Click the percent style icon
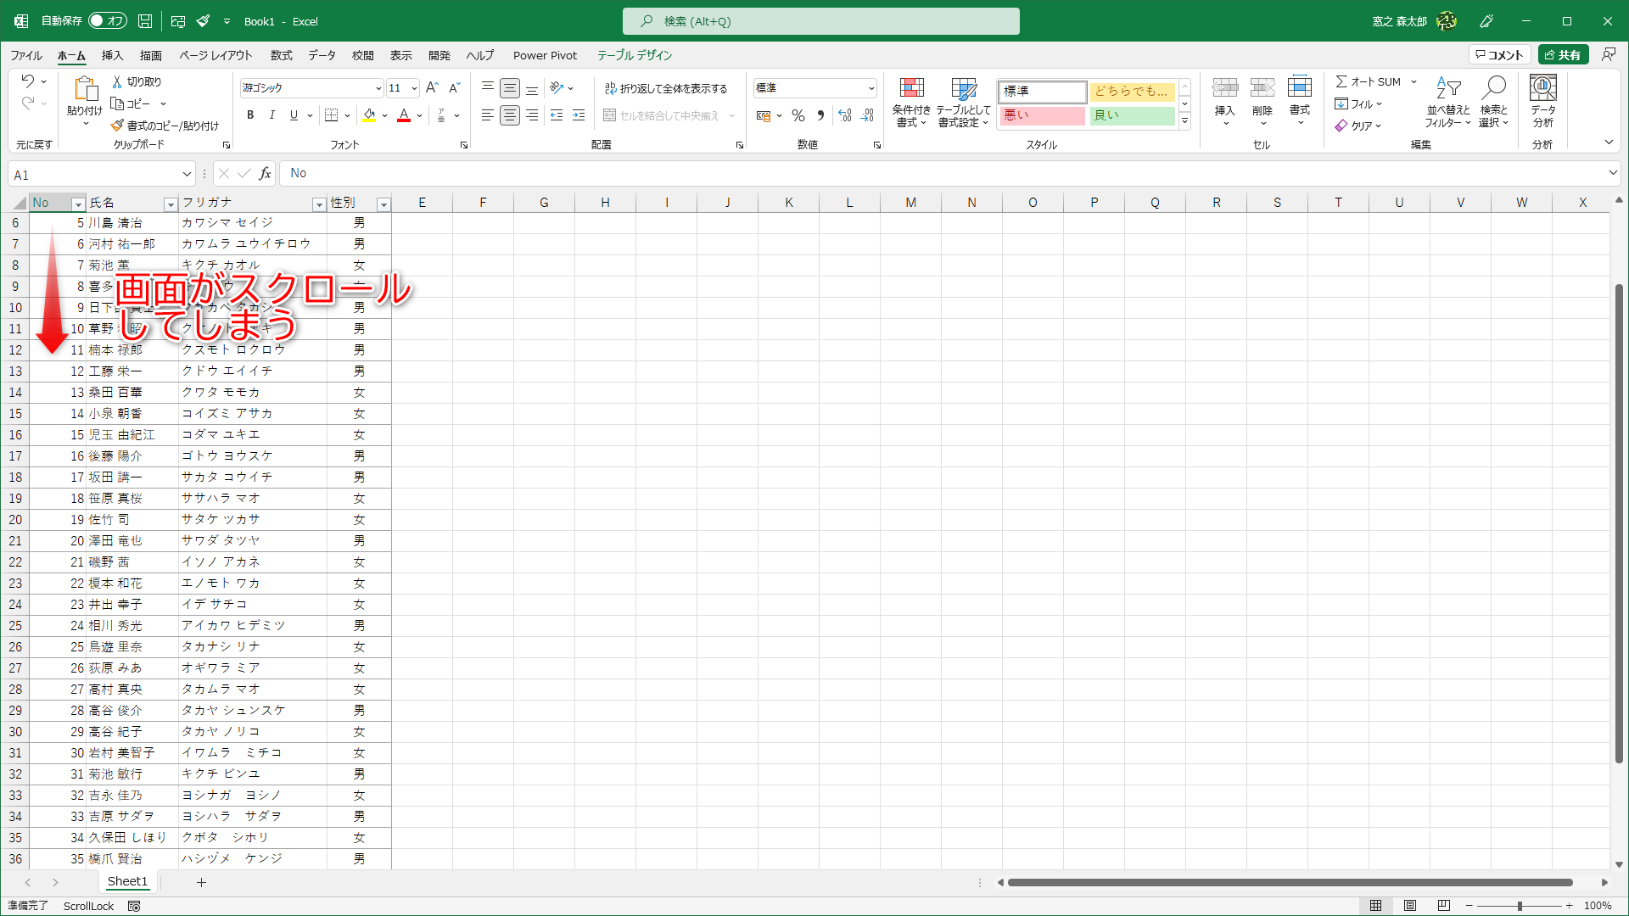The height and width of the screenshot is (916, 1629). (798, 115)
